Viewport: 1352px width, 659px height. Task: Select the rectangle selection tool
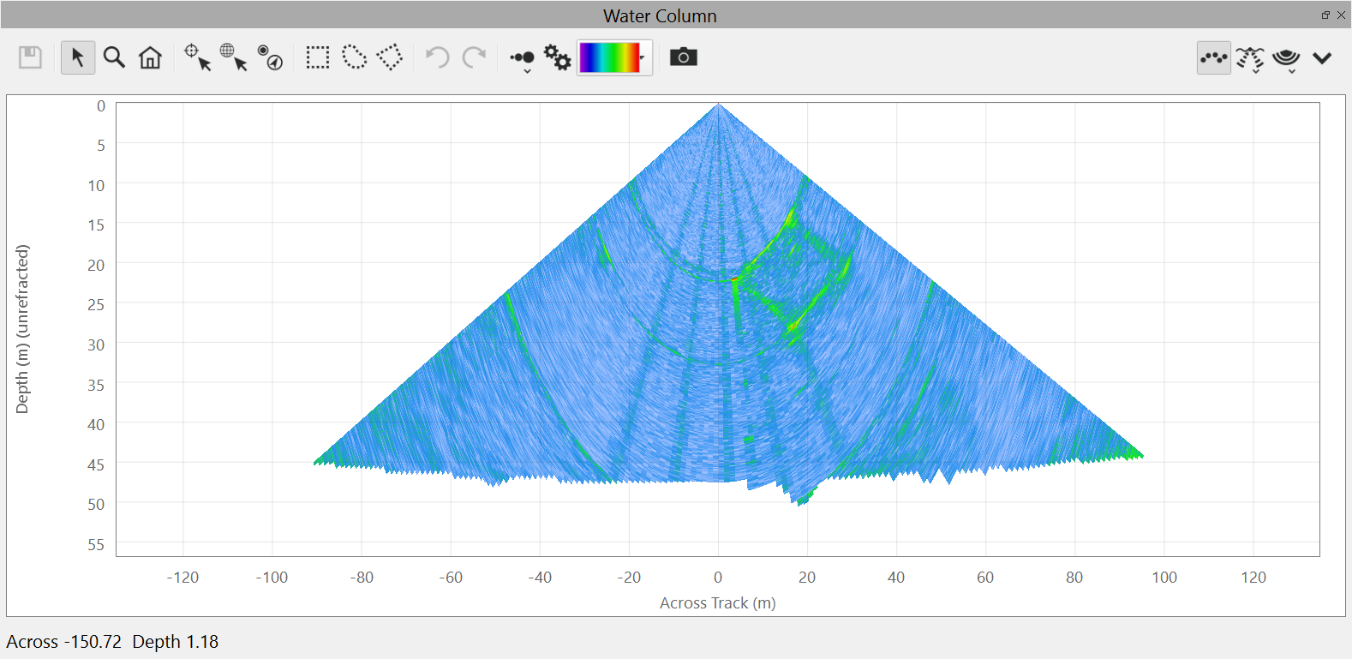coord(318,57)
